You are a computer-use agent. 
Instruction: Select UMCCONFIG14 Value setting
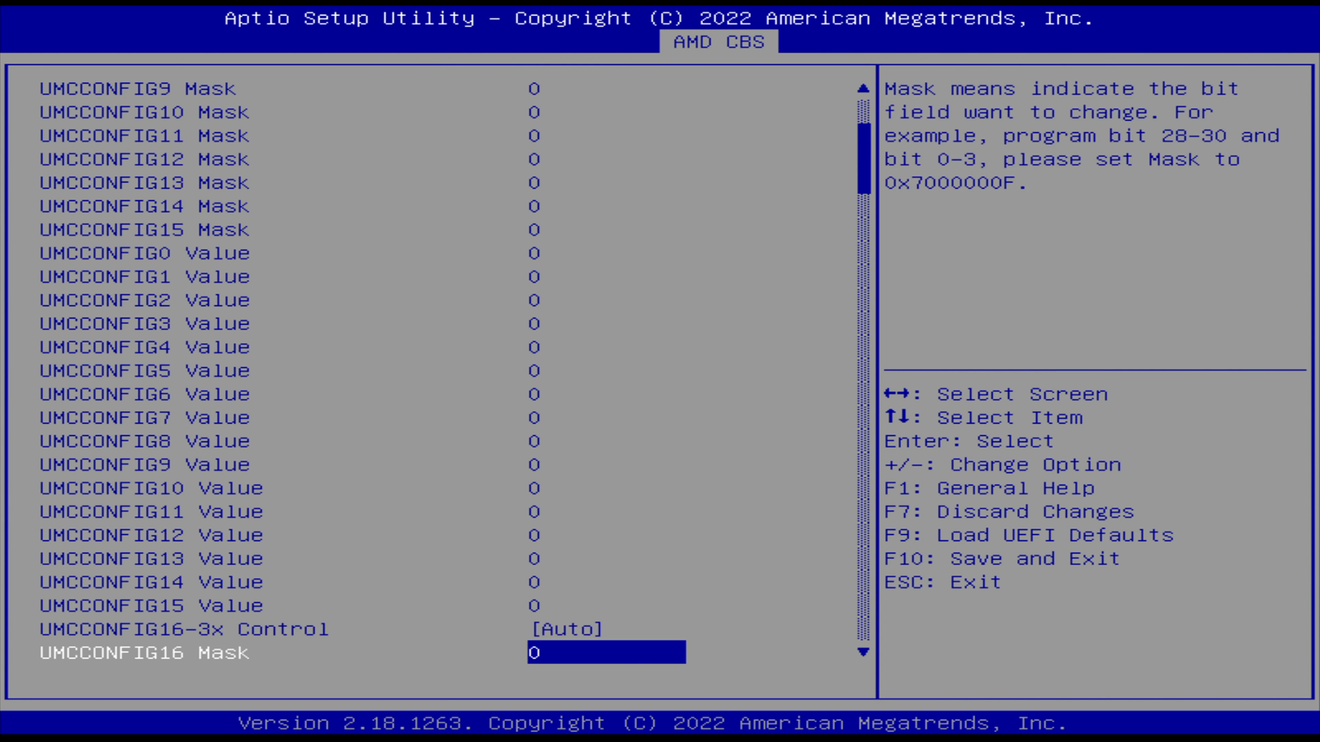coord(151,582)
